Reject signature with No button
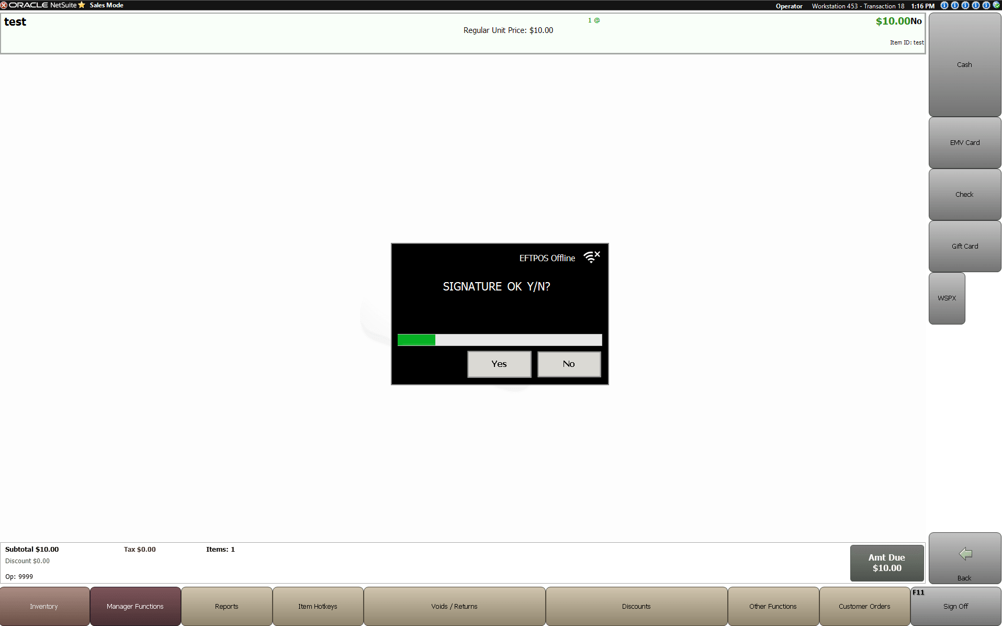The image size is (1002, 626). [569, 364]
